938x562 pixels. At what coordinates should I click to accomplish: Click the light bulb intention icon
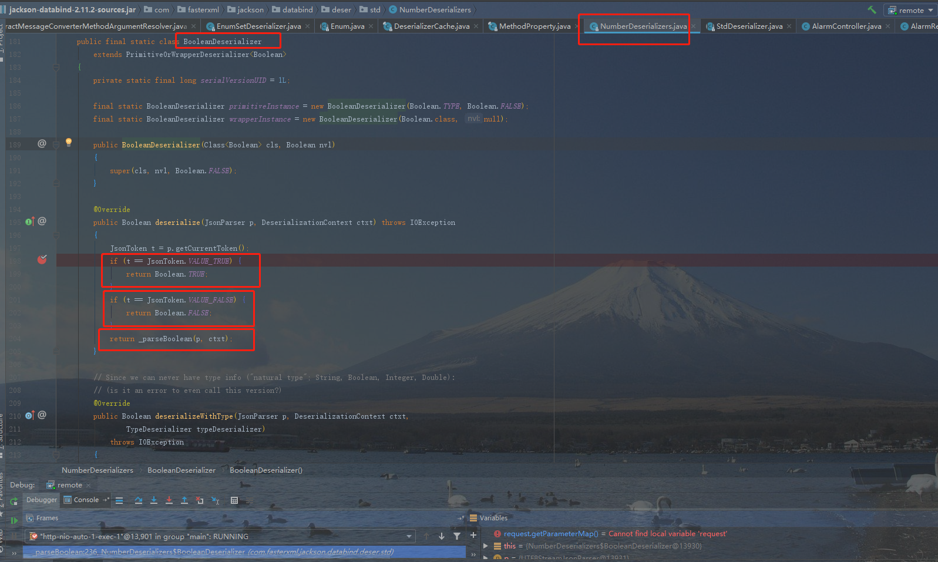[x=69, y=142]
